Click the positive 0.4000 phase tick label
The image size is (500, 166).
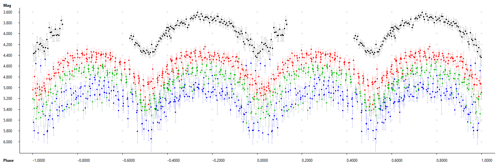pyautogui.click(x=352, y=160)
